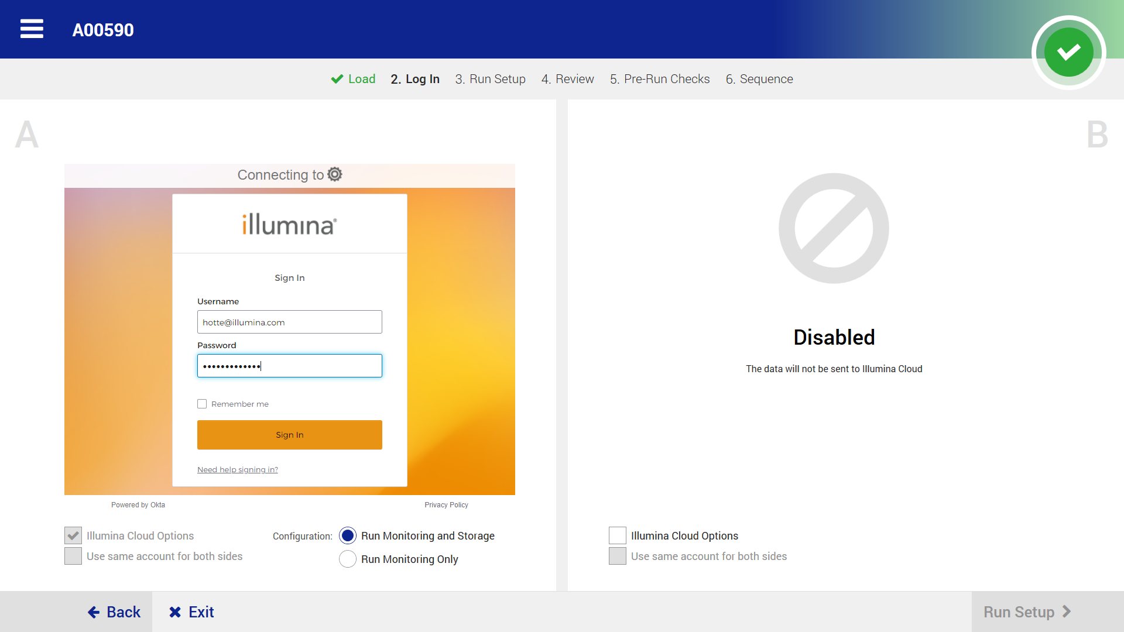
Task: Click the Configuration label
Action: pos(302,536)
